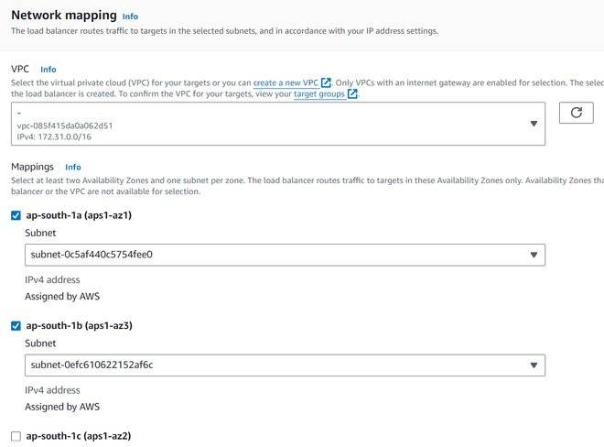Open the Info link beside Mappings

(73, 168)
